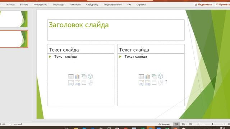Click the Примечания comments button
Screen dimensions: 230x129
(223, 5)
